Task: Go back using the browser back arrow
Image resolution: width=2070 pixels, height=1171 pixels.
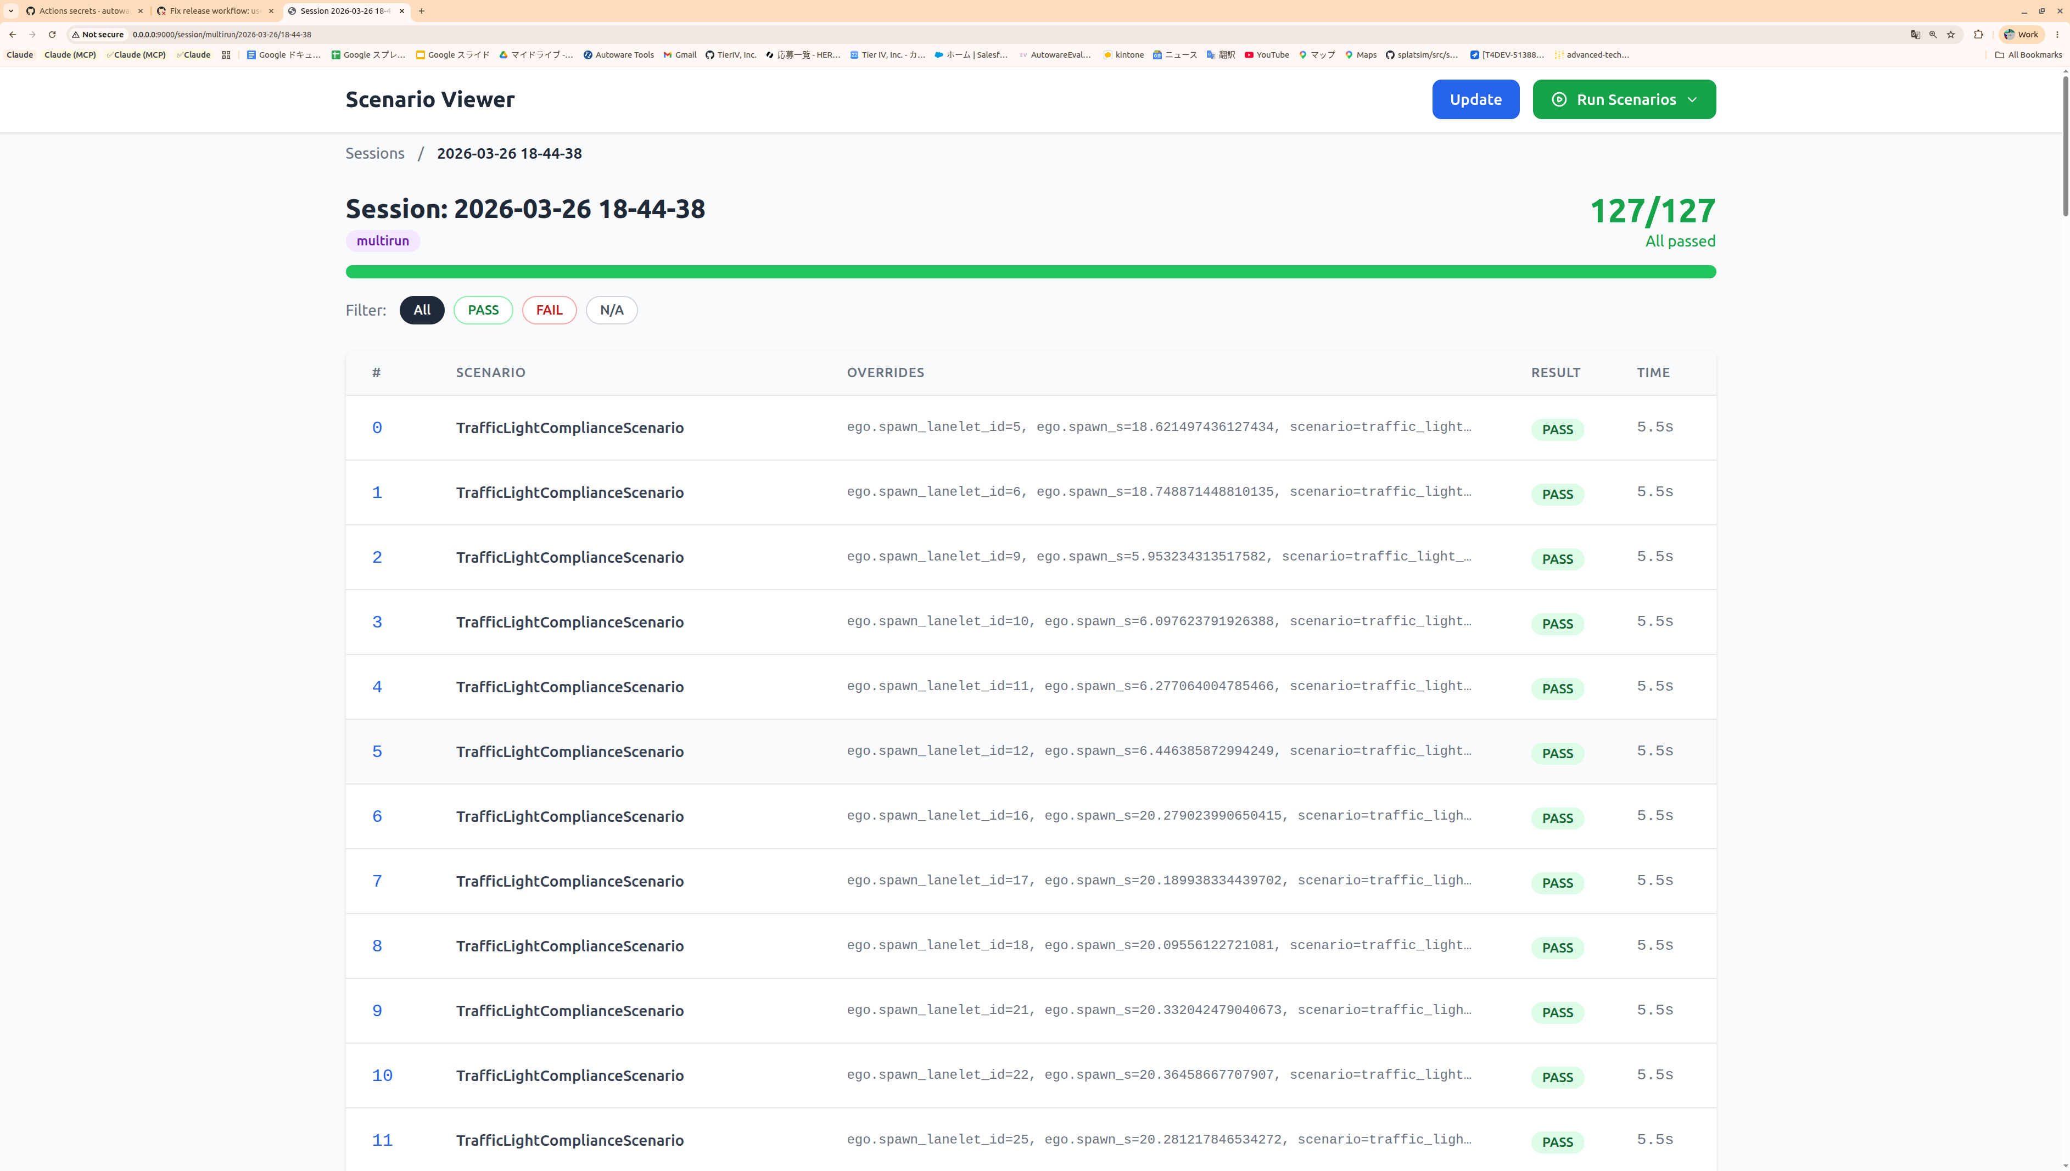Action: 13,35
